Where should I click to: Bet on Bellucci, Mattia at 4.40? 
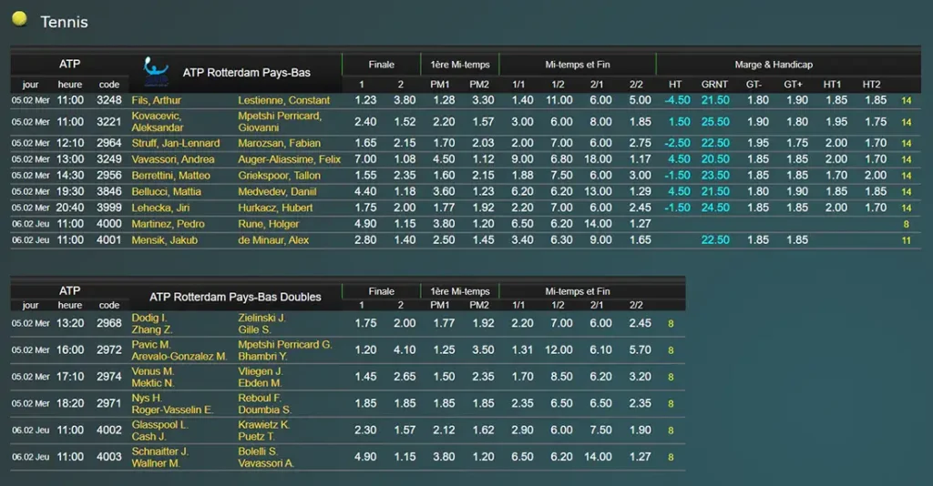tap(365, 192)
